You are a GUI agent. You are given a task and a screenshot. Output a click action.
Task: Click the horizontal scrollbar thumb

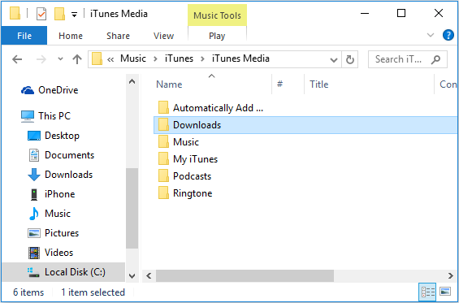point(245,275)
